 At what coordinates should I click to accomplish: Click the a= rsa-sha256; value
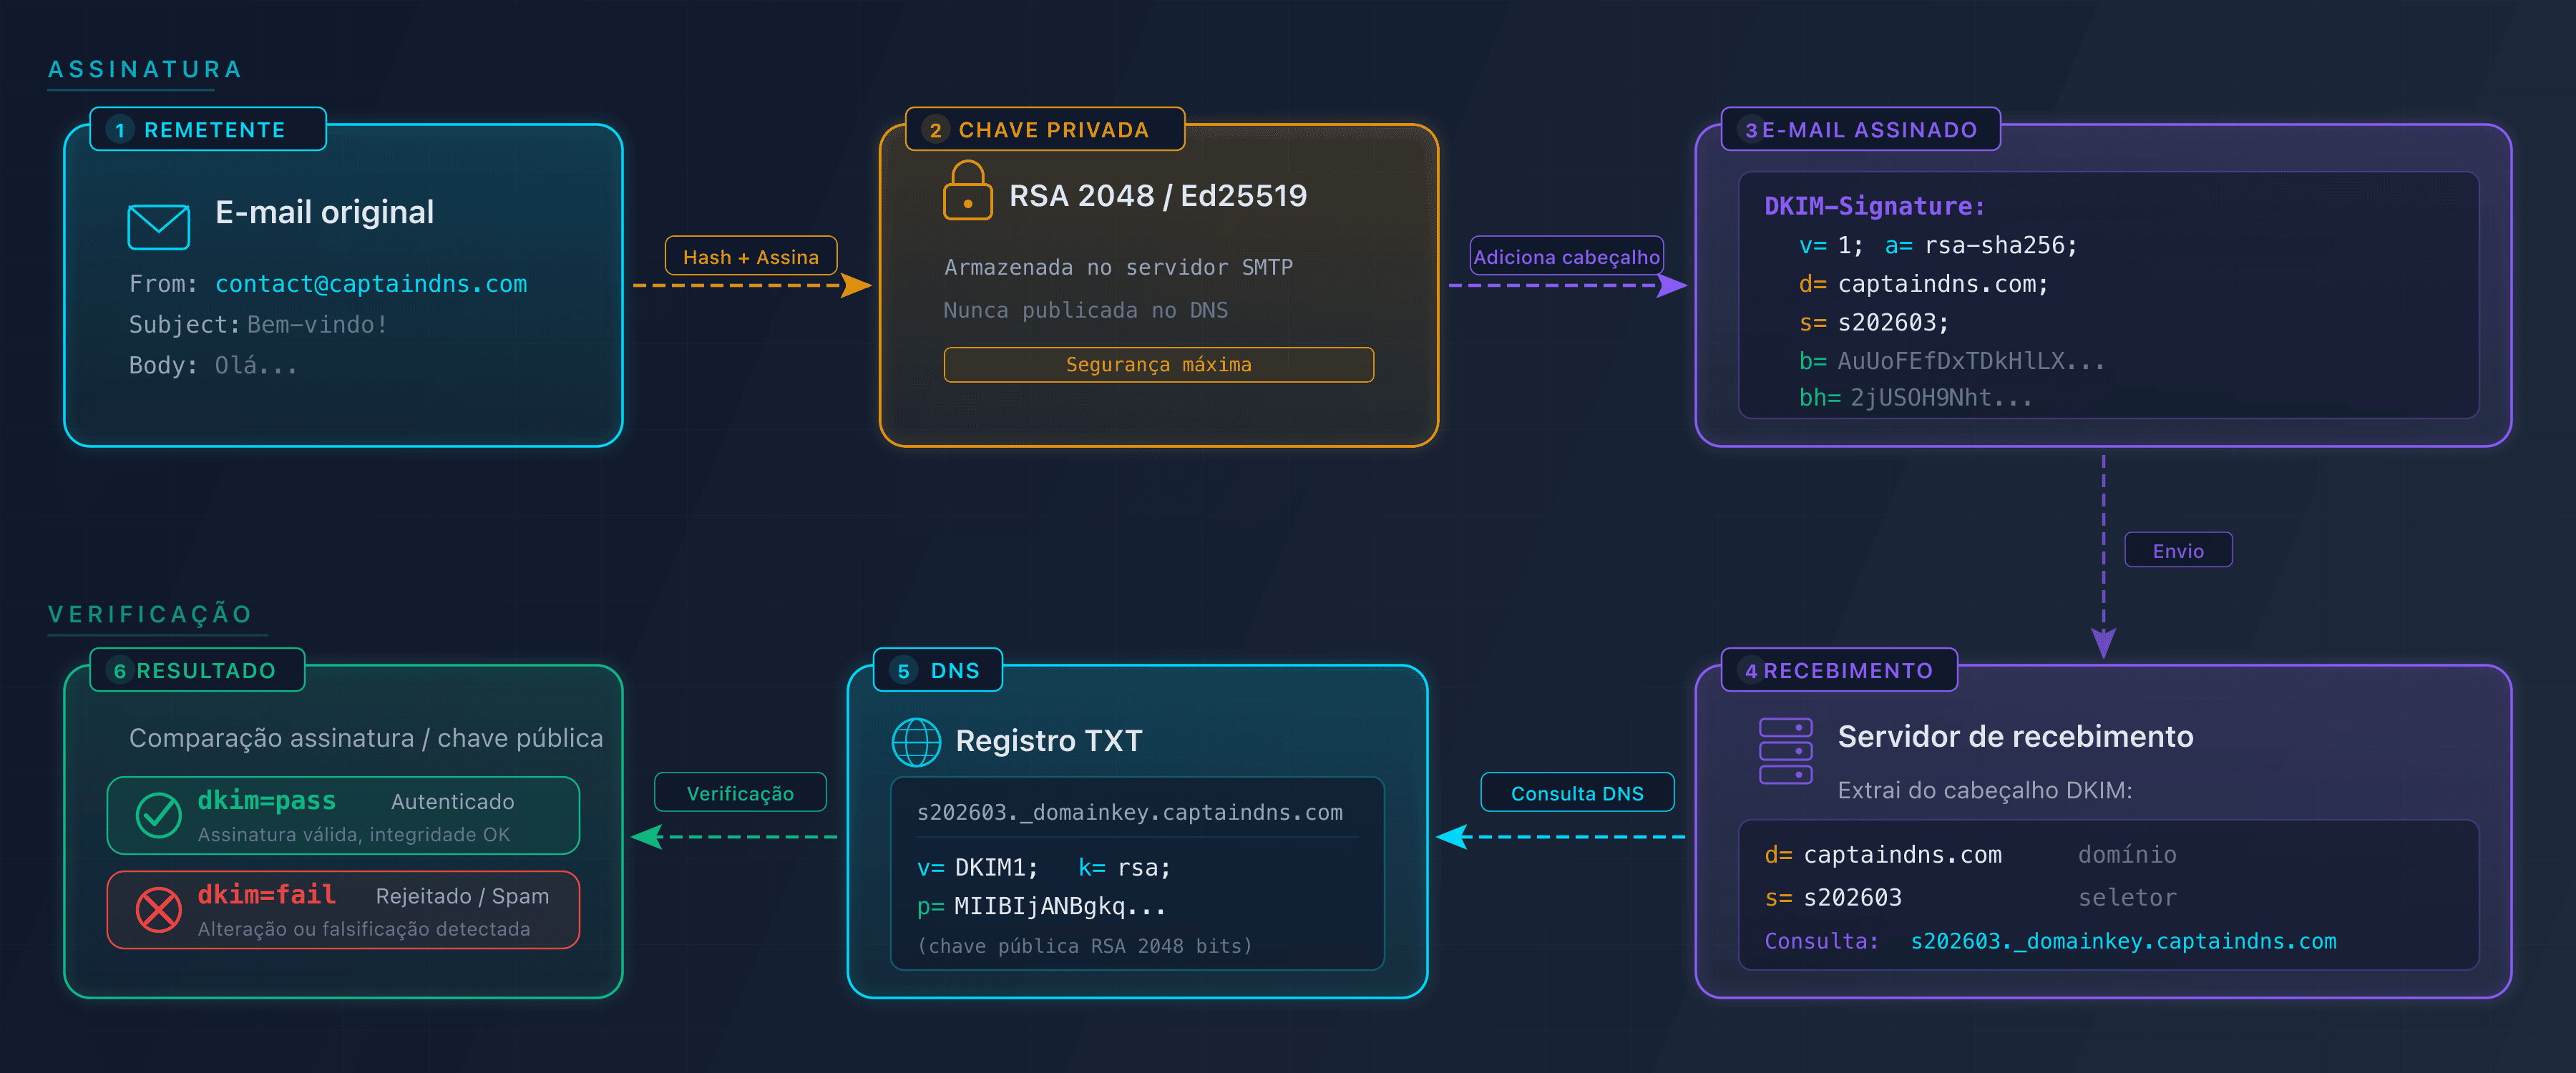(x=1981, y=246)
